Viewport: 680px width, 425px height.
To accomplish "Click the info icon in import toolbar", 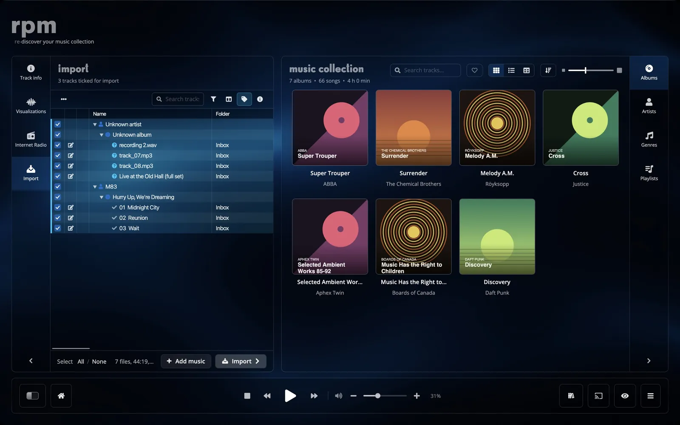I will click(260, 99).
